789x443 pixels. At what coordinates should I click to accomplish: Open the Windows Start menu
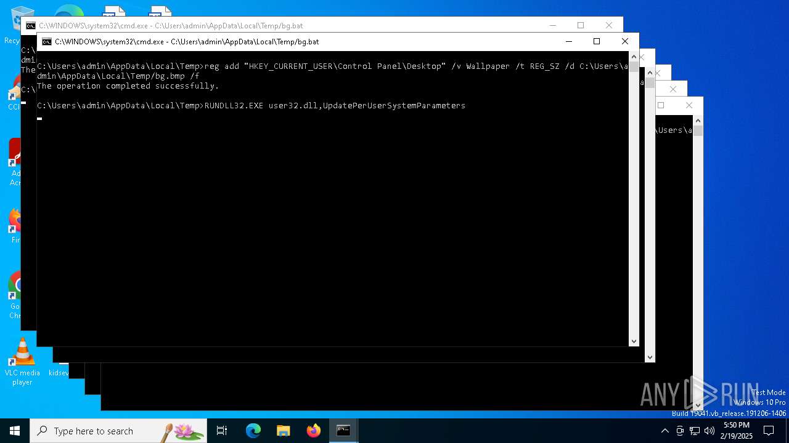click(x=15, y=431)
